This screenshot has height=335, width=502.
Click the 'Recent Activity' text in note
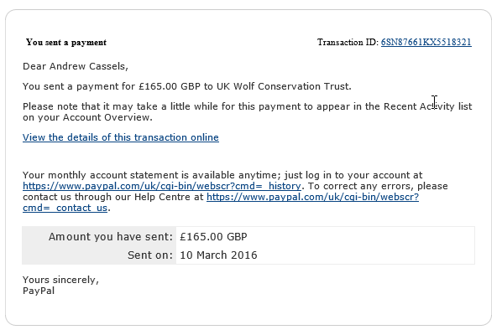[419, 106]
